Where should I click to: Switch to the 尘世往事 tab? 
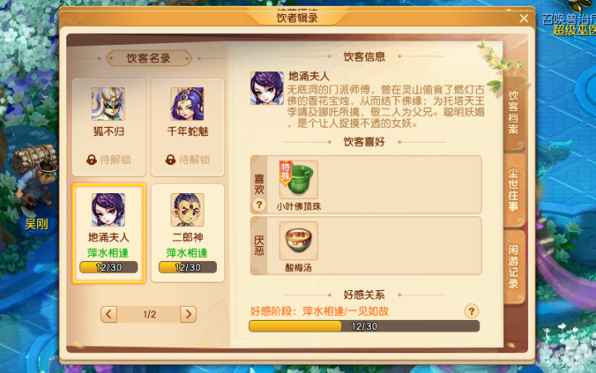[x=514, y=190]
